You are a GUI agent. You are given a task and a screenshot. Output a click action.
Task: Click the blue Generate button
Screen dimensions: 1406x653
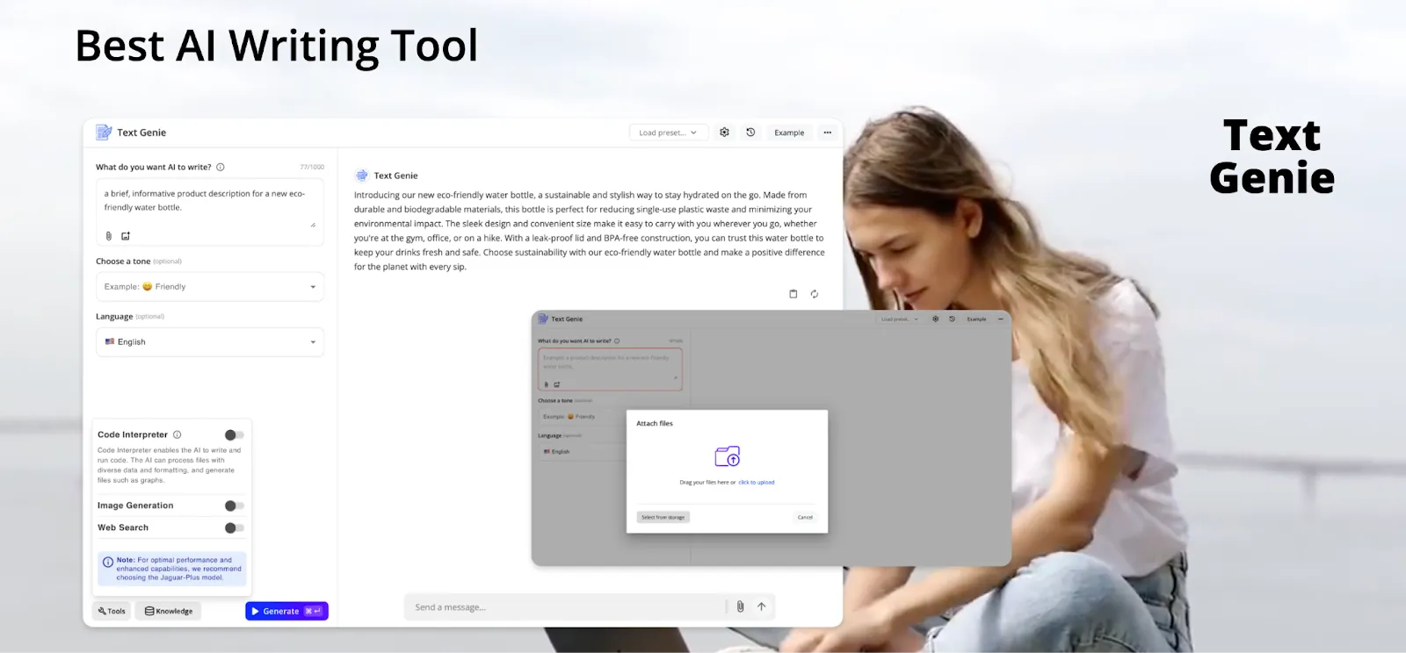pos(286,611)
